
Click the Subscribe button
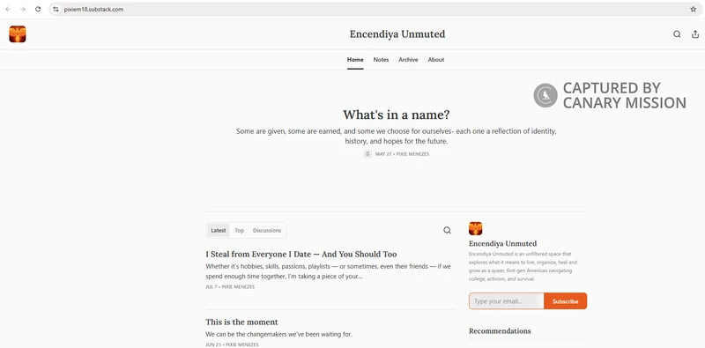(x=565, y=301)
